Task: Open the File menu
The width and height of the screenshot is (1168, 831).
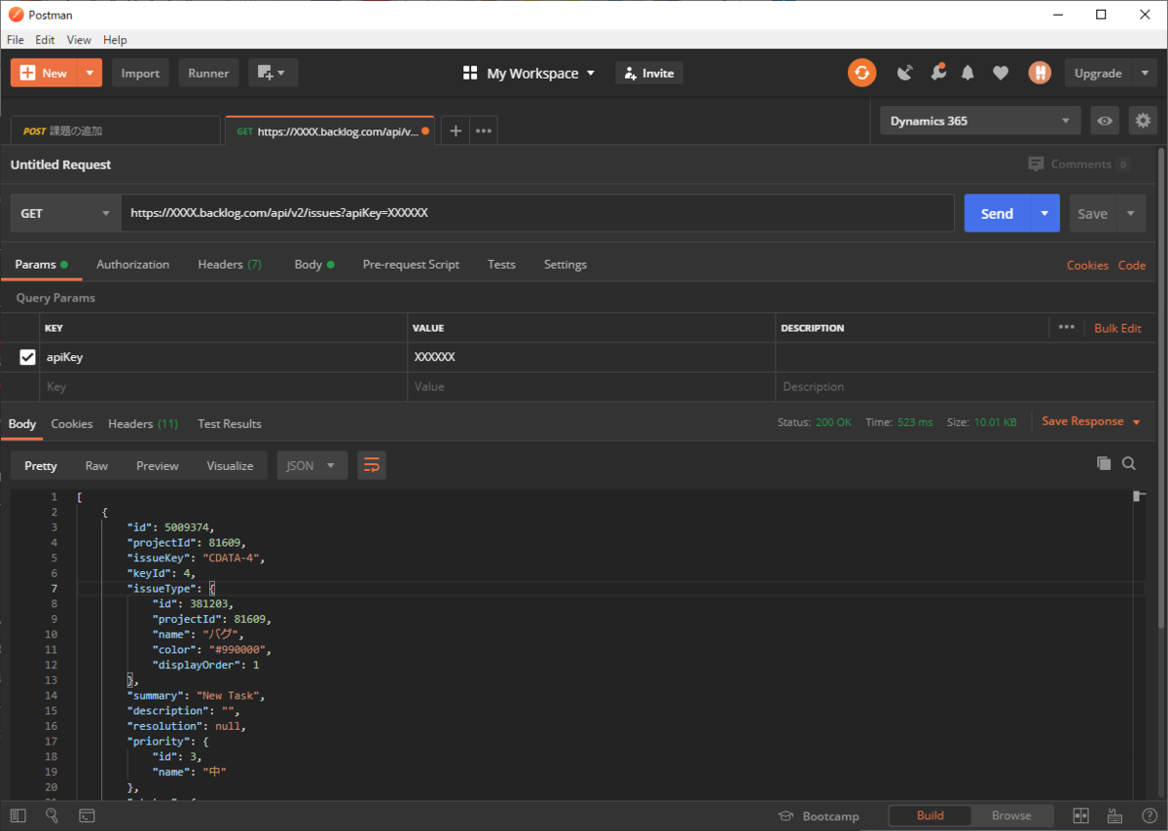Action: 16,40
